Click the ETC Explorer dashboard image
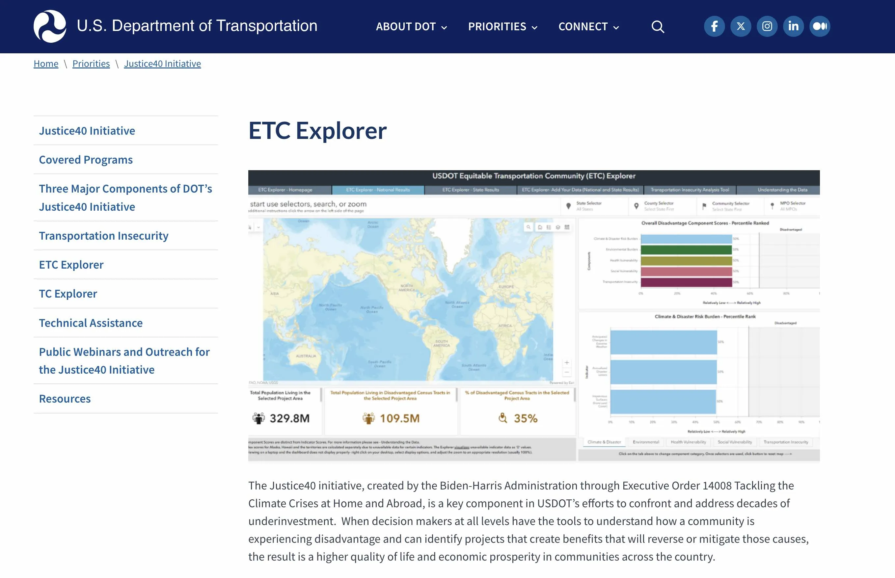 click(533, 316)
